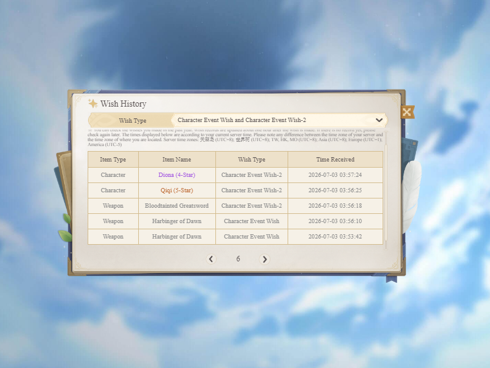Click Qiqi (5-Star) item name
The width and height of the screenshot is (490, 368).
[x=177, y=190]
